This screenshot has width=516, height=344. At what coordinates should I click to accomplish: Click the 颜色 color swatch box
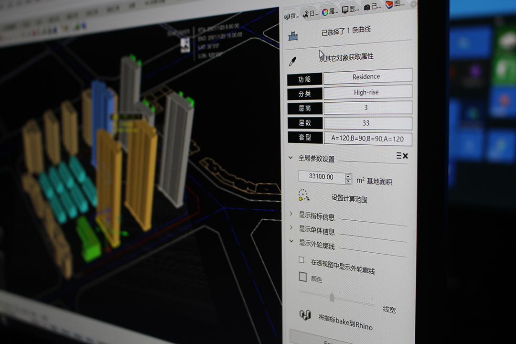click(x=302, y=277)
